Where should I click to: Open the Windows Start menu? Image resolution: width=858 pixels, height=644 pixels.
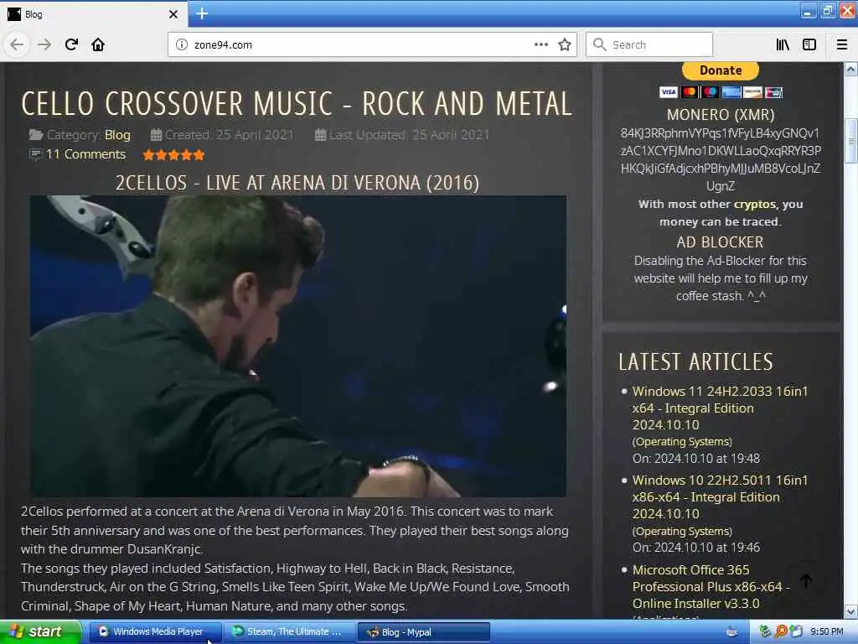click(x=41, y=632)
